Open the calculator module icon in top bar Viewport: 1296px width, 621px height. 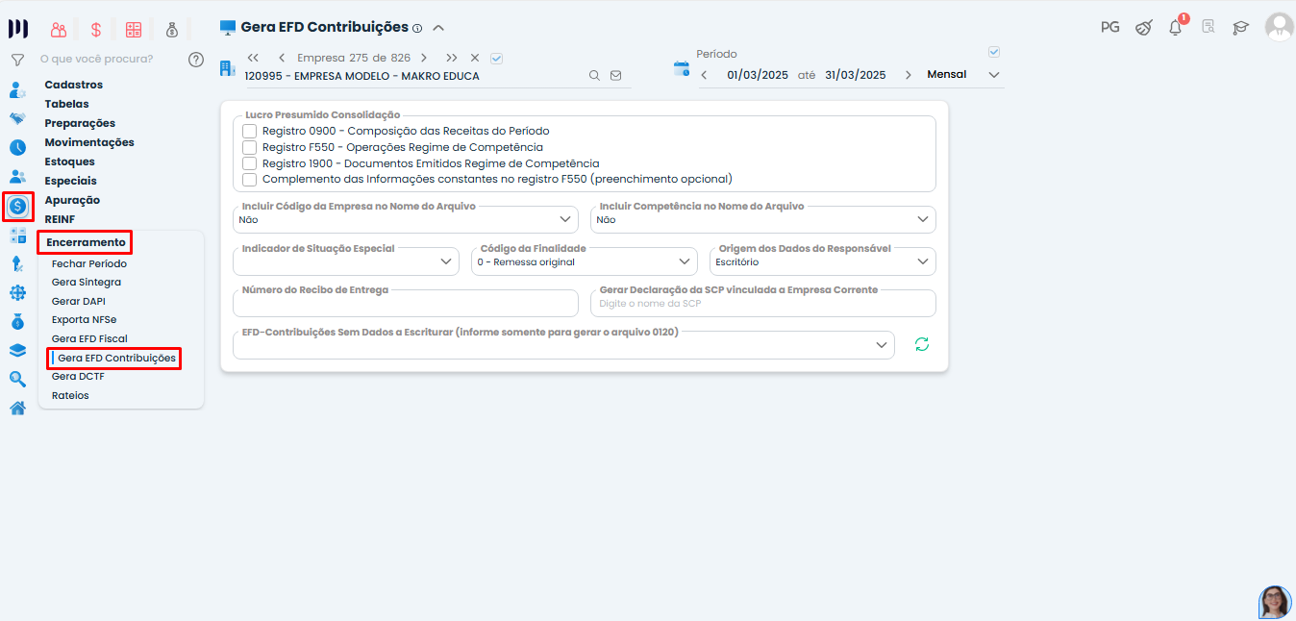[134, 30]
